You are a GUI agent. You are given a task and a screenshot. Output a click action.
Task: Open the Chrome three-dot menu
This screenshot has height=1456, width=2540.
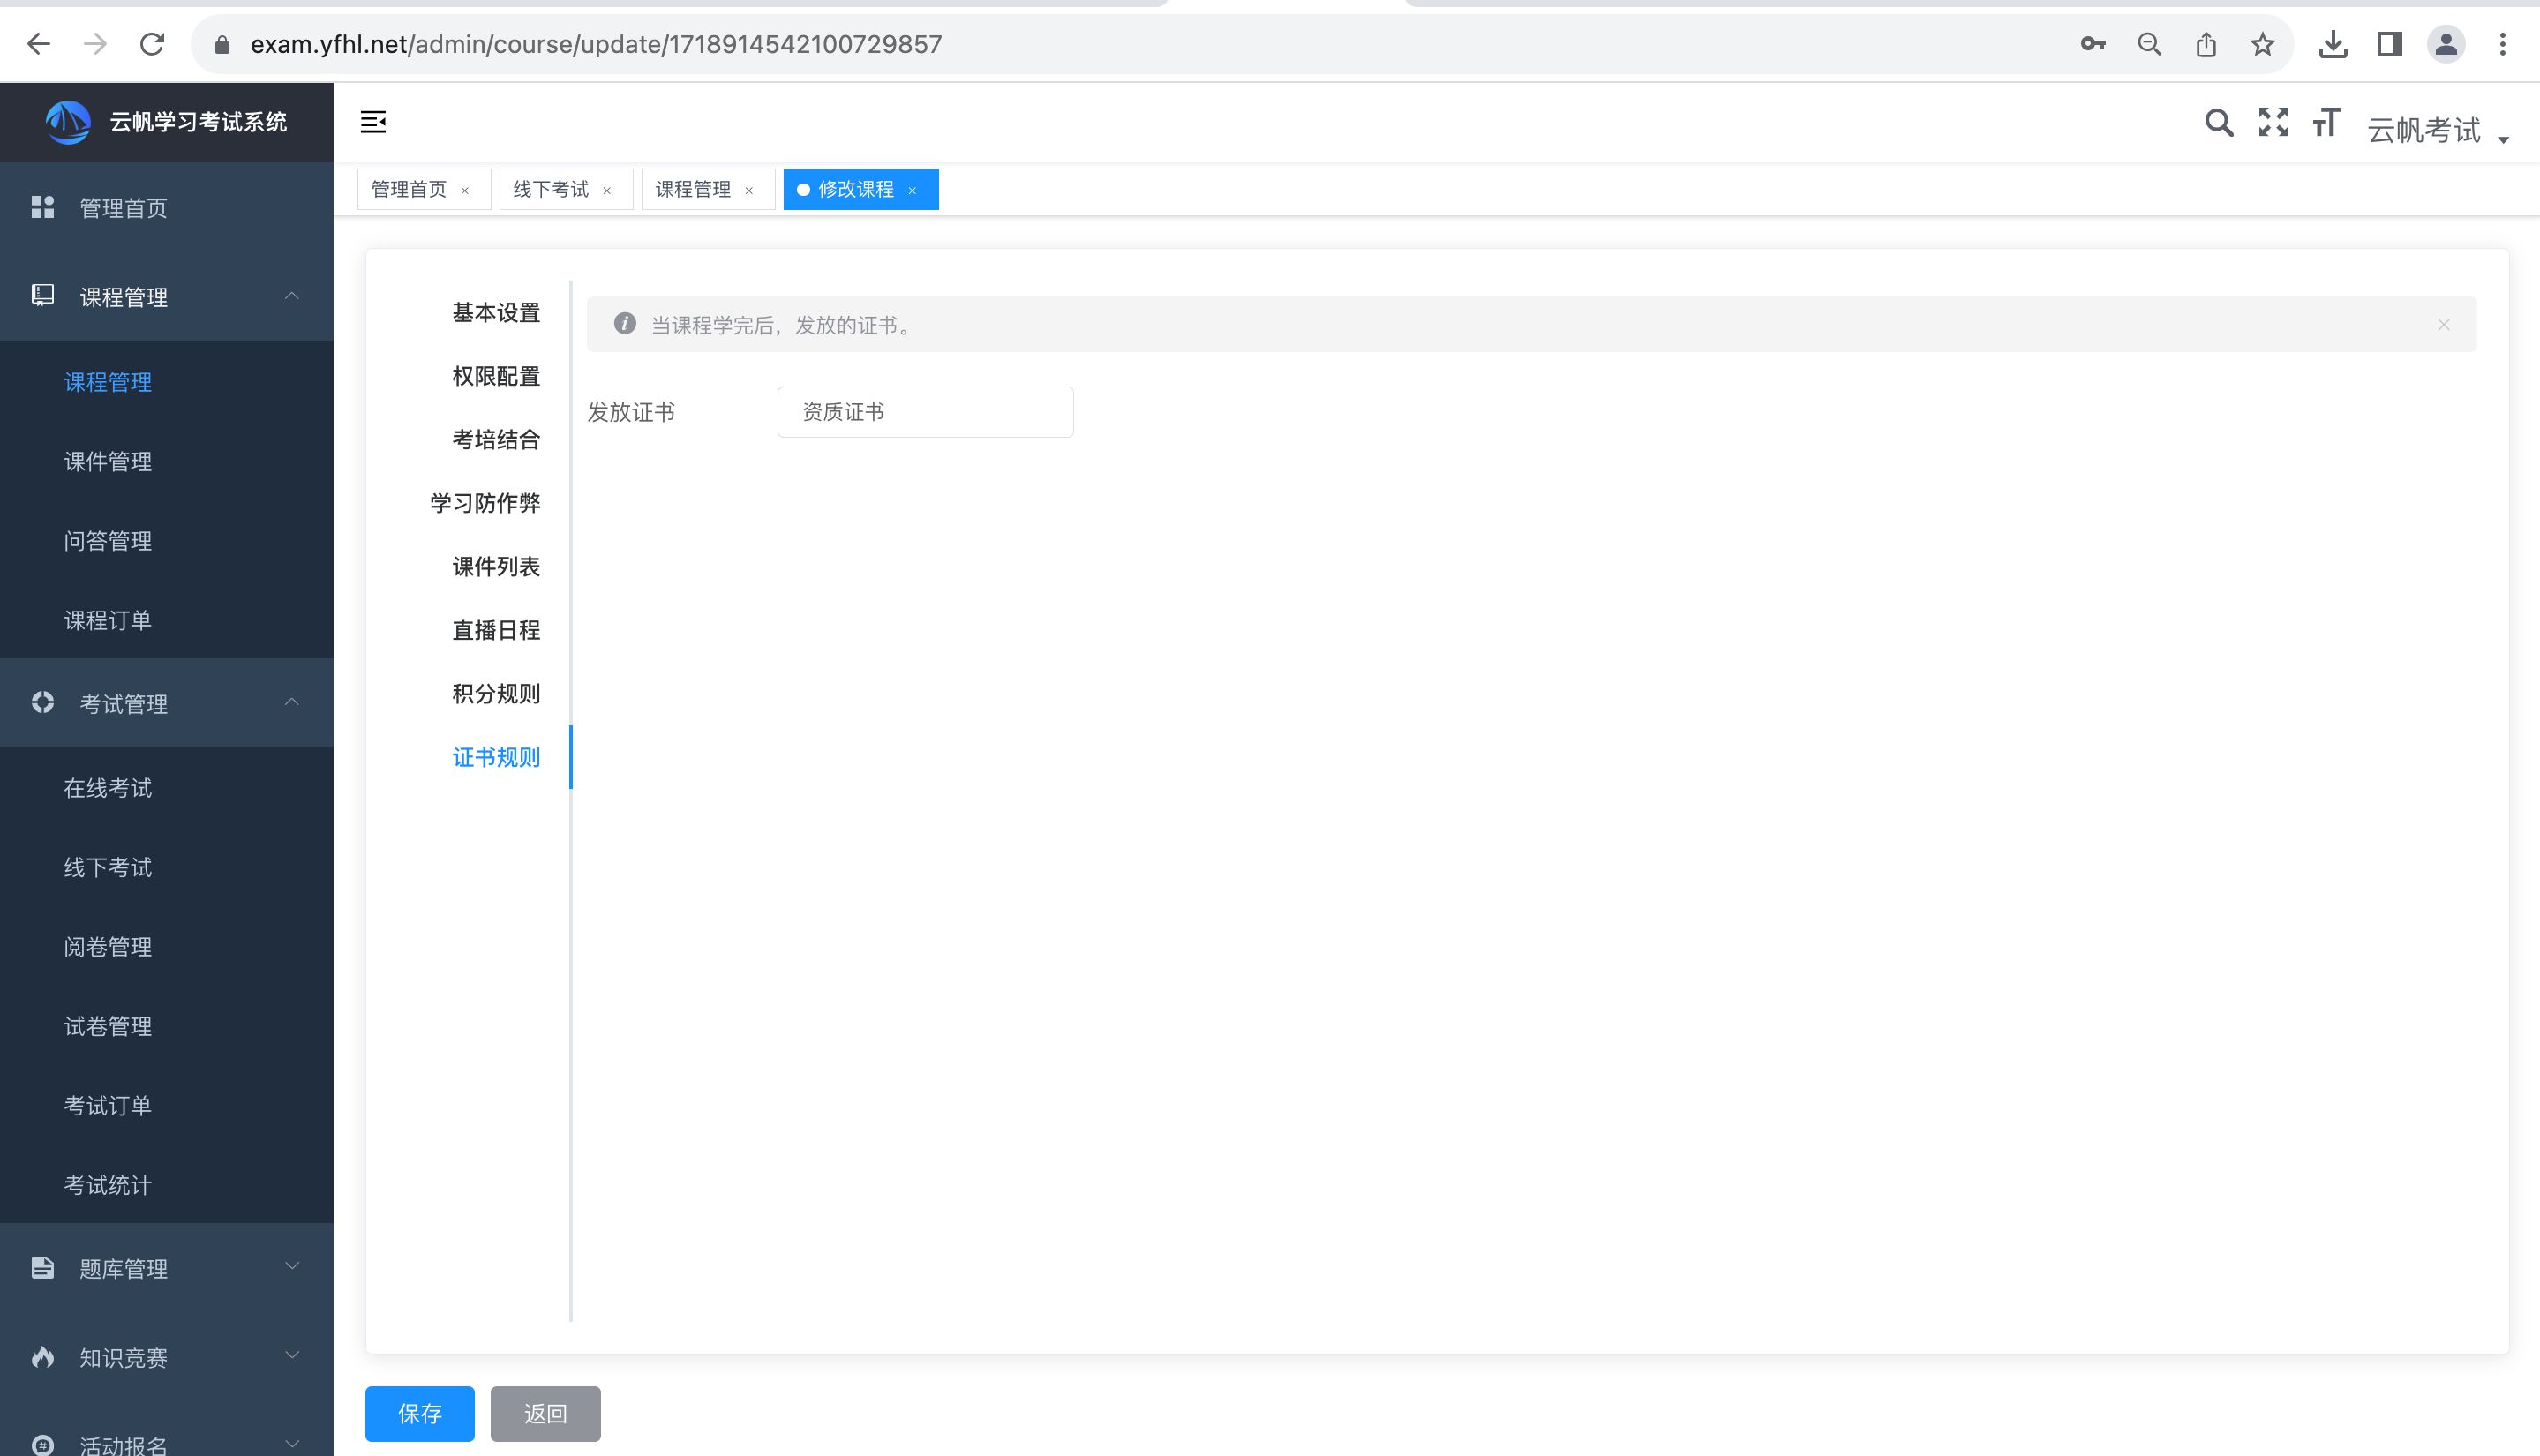pyautogui.click(x=2503, y=44)
